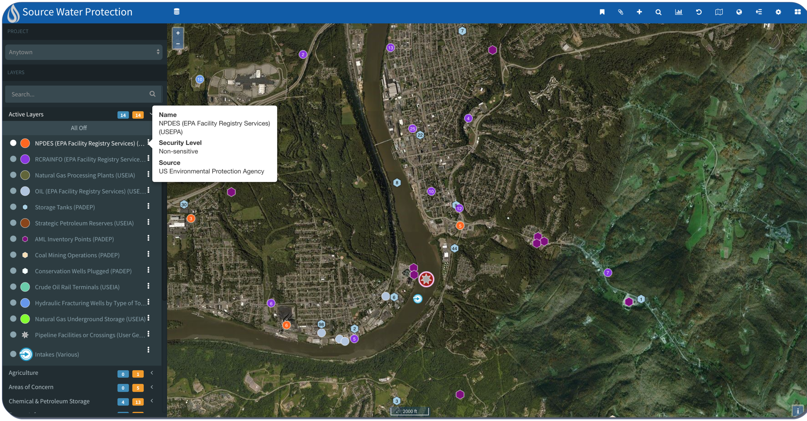Click the database stack icon in header
807x421 pixels.
(x=177, y=12)
